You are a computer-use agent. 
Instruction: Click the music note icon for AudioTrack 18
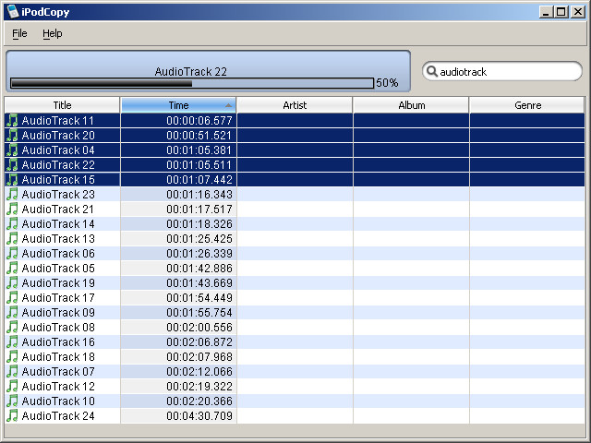click(x=12, y=356)
